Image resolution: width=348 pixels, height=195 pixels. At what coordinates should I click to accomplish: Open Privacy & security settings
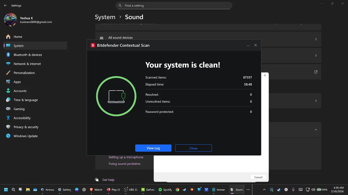click(35, 127)
